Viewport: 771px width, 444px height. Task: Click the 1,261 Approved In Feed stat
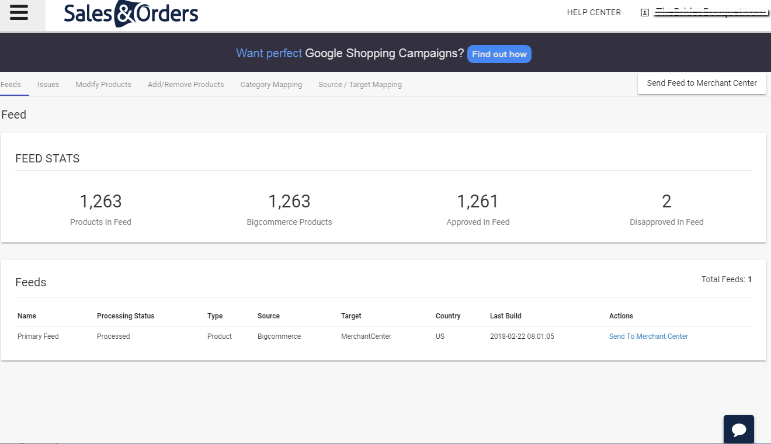click(478, 209)
